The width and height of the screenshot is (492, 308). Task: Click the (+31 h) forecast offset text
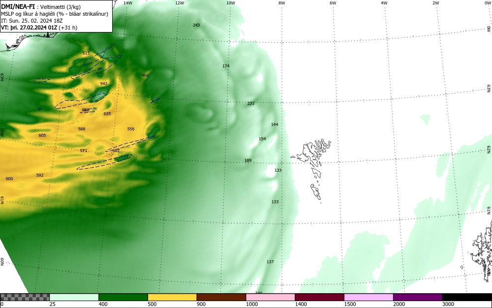(x=68, y=28)
